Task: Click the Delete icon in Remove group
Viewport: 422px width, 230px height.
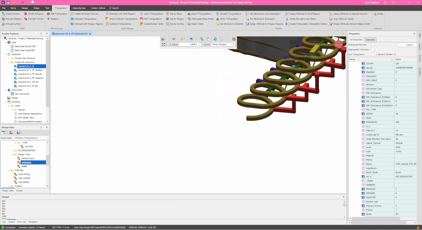Action: point(375,14)
